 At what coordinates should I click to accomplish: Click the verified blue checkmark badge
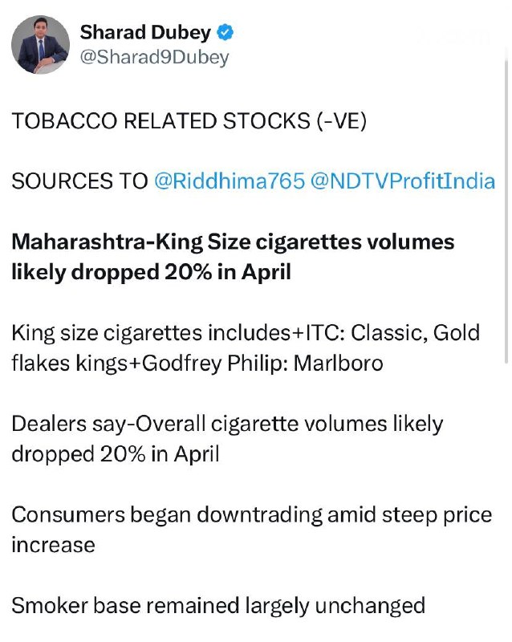(x=226, y=33)
